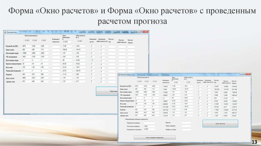Click the 8975 volume field in back window

pos(27,46)
